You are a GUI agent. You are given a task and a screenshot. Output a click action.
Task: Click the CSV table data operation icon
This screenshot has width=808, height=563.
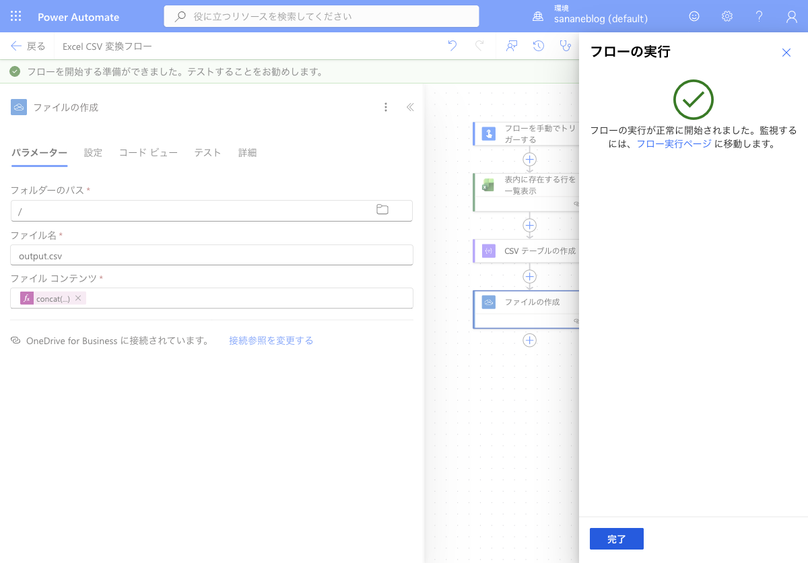coord(489,251)
